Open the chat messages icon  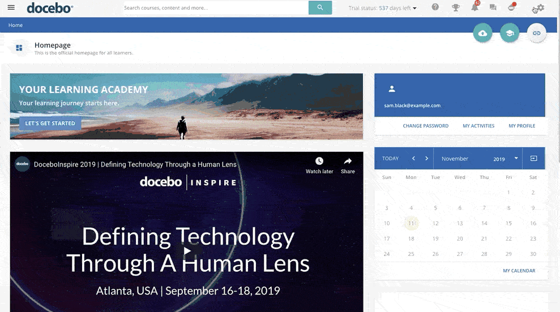[x=493, y=8]
